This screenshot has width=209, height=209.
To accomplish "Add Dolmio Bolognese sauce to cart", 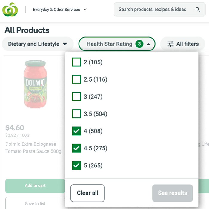I will coord(35,186).
